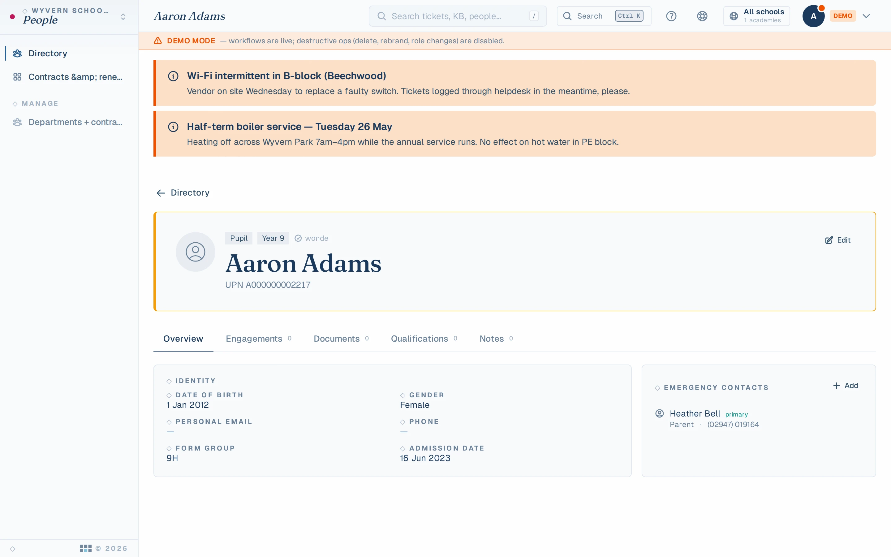Click Heather Bell's contact person icon
Viewport: 891px width, 557px height.
point(659,414)
